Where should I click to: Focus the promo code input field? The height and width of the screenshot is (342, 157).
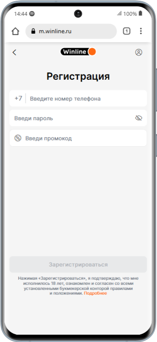(78, 138)
